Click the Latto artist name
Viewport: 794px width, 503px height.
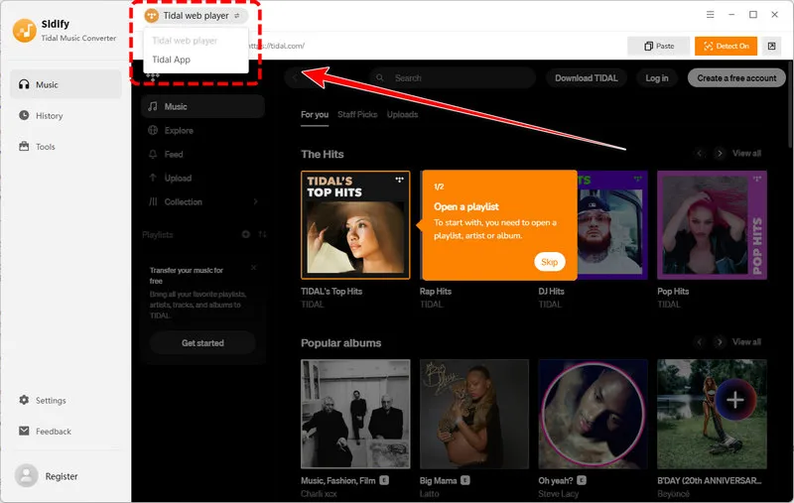click(430, 493)
